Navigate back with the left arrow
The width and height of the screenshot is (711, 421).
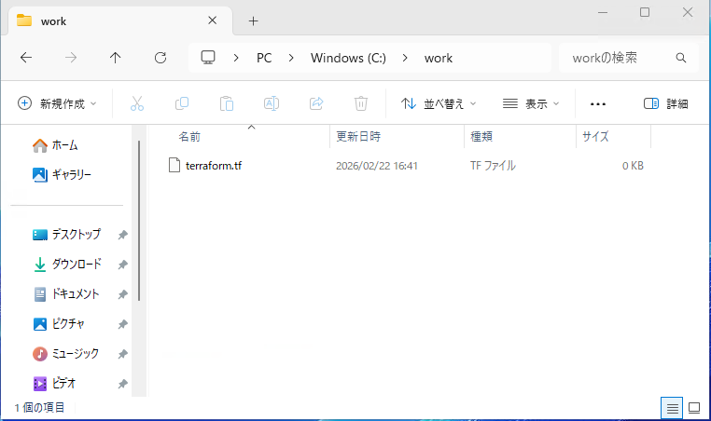point(26,58)
